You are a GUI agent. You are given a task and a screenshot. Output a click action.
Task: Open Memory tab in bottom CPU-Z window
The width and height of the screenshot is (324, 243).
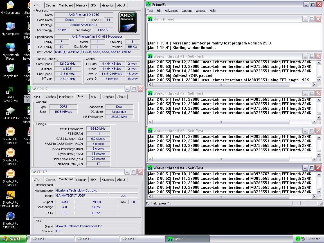click(x=81, y=180)
